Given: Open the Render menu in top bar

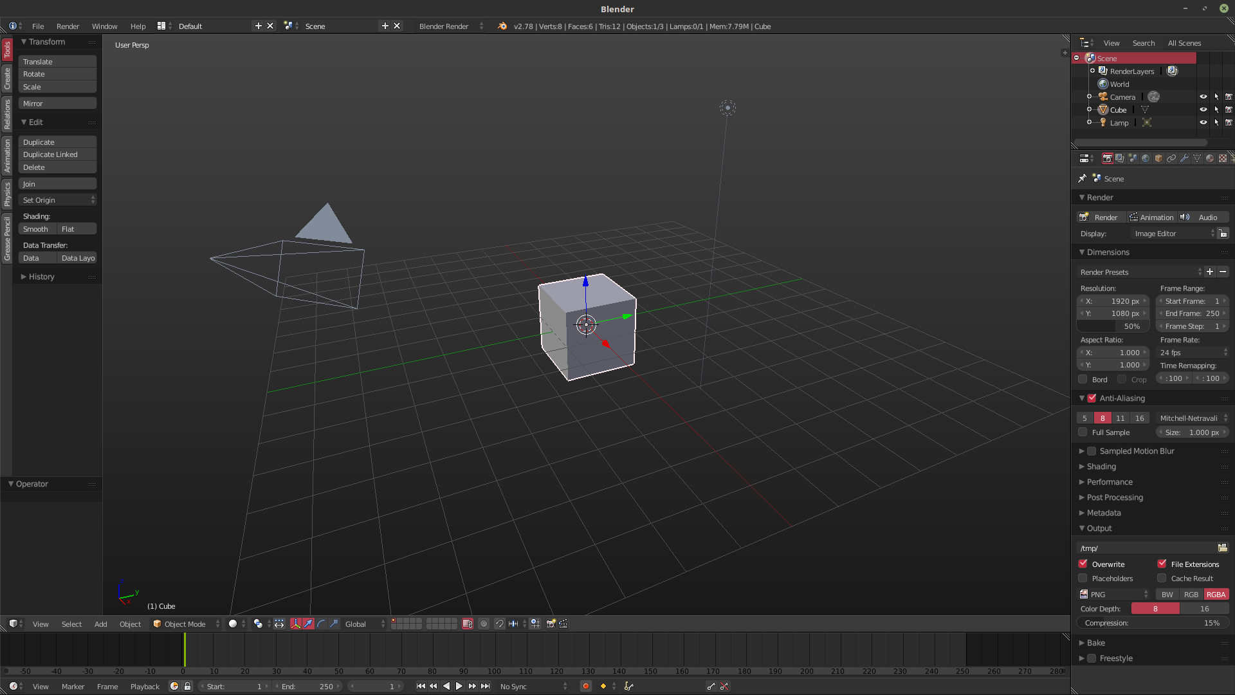Looking at the screenshot, I should click(68, 26).
